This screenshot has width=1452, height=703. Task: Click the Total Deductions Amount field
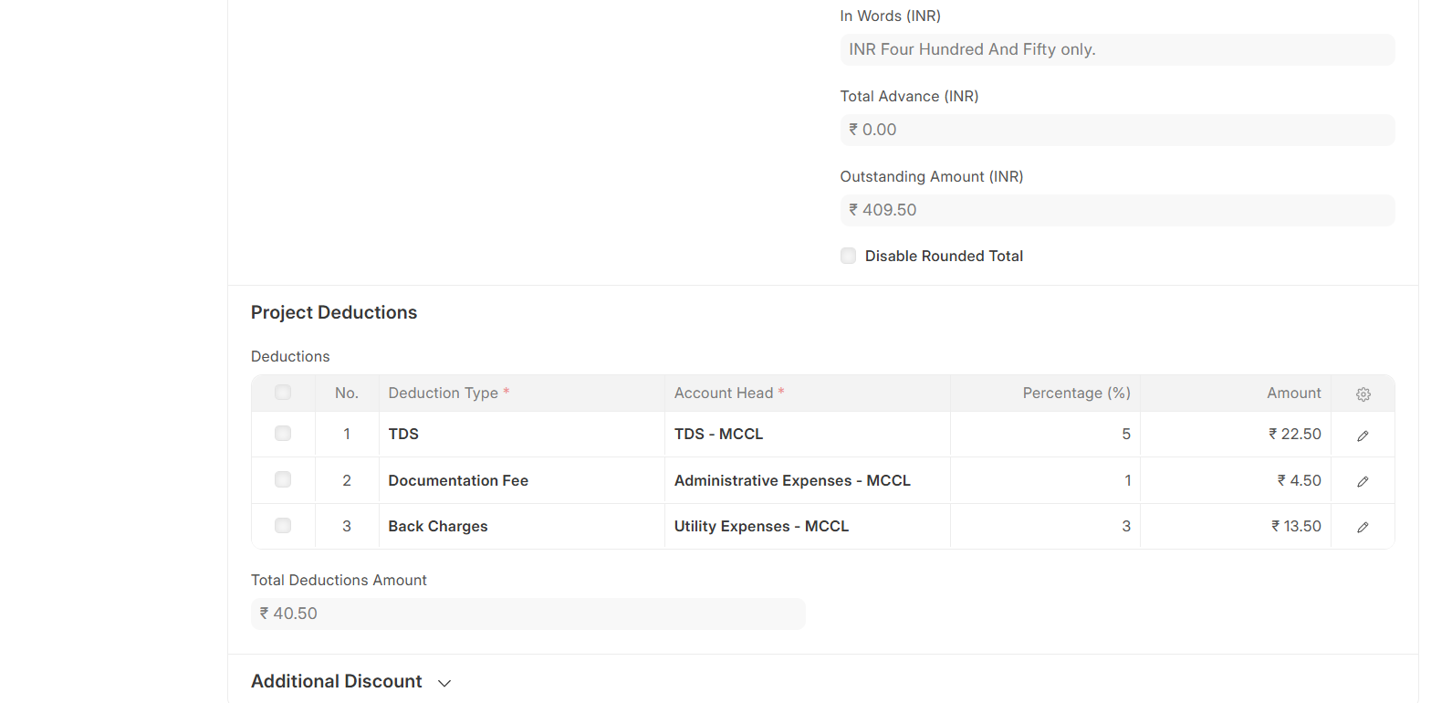click(528, 614)
